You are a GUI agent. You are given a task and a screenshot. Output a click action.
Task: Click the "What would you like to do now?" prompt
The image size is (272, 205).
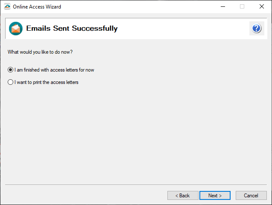click(40, 52)
